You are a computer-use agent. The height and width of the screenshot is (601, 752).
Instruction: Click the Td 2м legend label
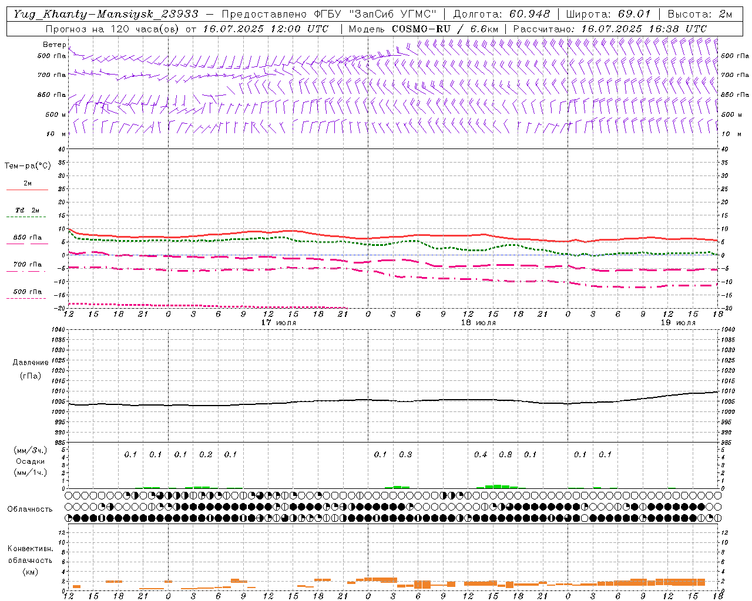[x=27, y=210]
